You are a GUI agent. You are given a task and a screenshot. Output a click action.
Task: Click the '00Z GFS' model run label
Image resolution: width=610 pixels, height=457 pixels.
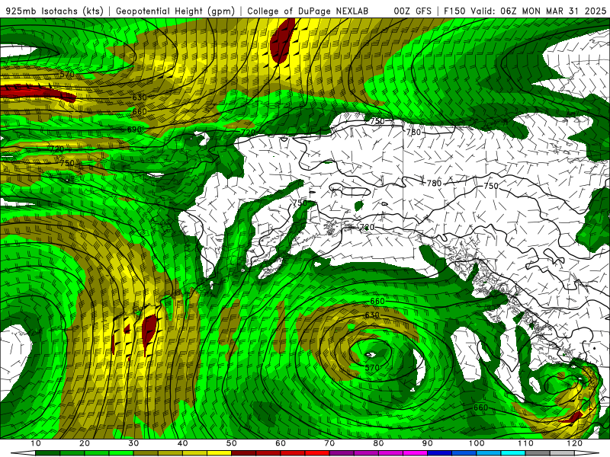(413, 11)
